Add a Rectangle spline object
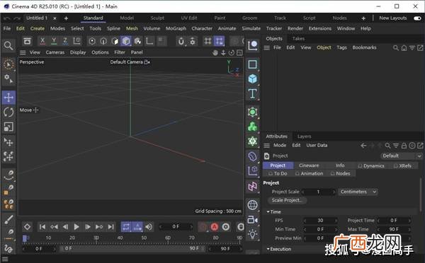425x263 pixels. pos(252,64)
